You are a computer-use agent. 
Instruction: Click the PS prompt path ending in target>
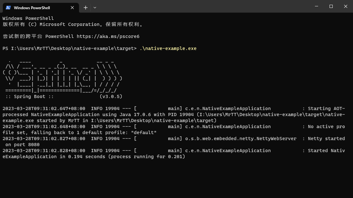click(x=69, y=48)
